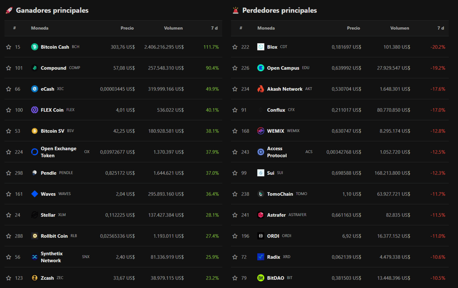Click the Astrafer coin logo
Image resolution: width=458 pixels, height=288 pixels.
261,215
